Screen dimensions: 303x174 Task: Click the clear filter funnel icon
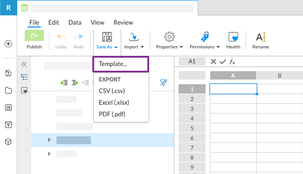(164, 82)
